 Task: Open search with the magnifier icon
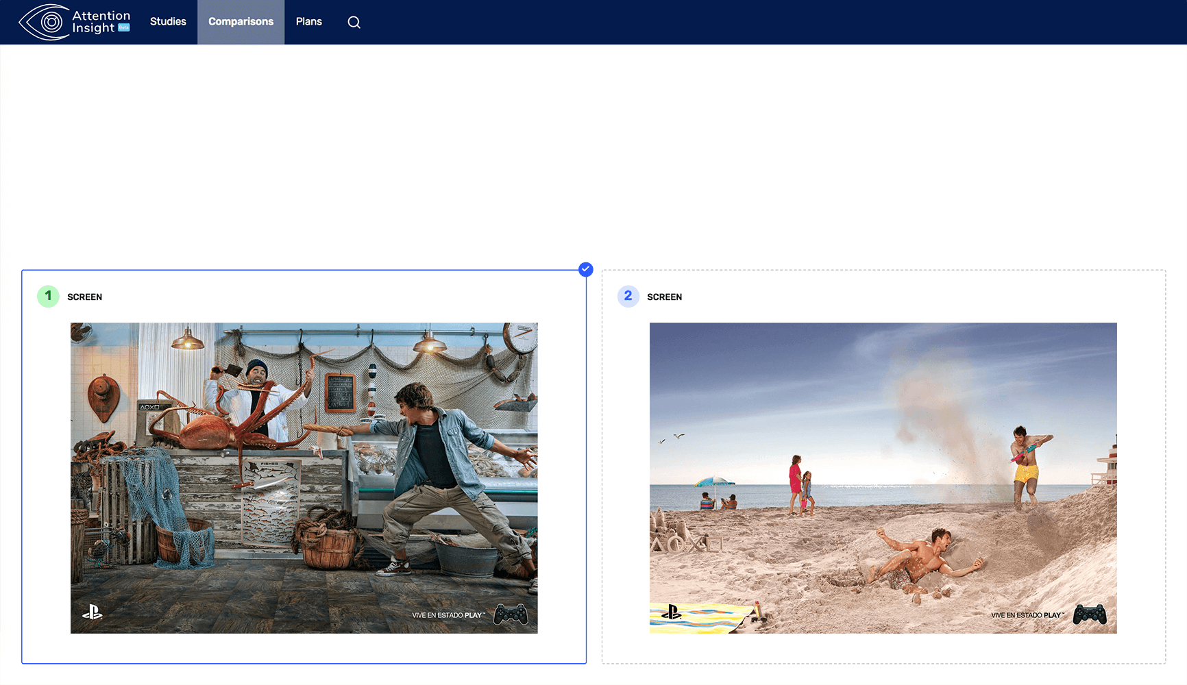coord(354,22)
